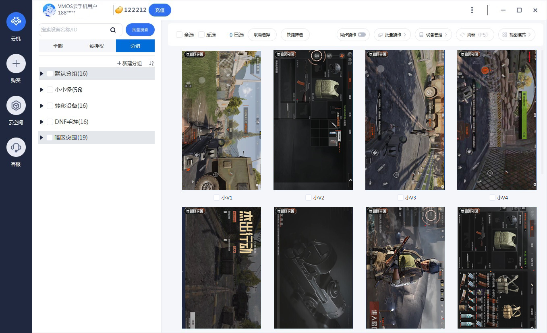547x333 pixels.
Task: Click 新建分组 to create a group
Action: (x=129, y=63)
